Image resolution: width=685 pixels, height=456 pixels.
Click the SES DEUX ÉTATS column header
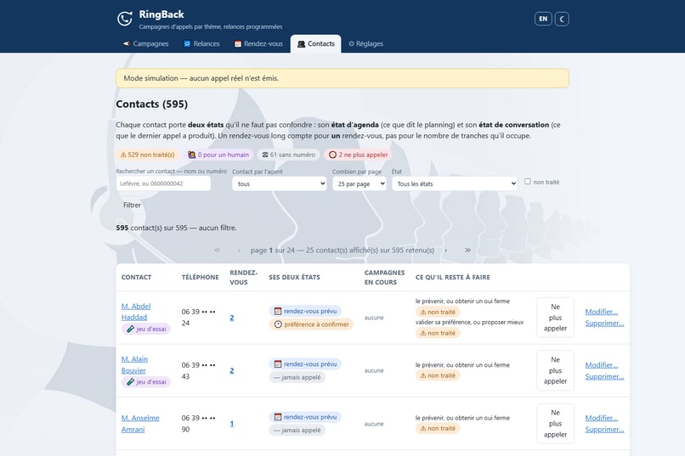(294, 277)
